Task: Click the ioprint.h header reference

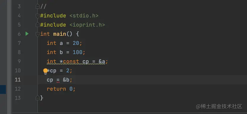Action: click(87, 25)
